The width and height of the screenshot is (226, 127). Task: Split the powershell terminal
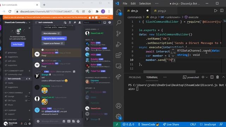pyautogui.click(x=212, y=77)
